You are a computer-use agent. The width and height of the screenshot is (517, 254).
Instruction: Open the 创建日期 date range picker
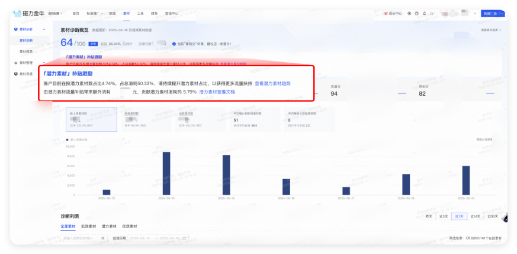pos(158,238)
